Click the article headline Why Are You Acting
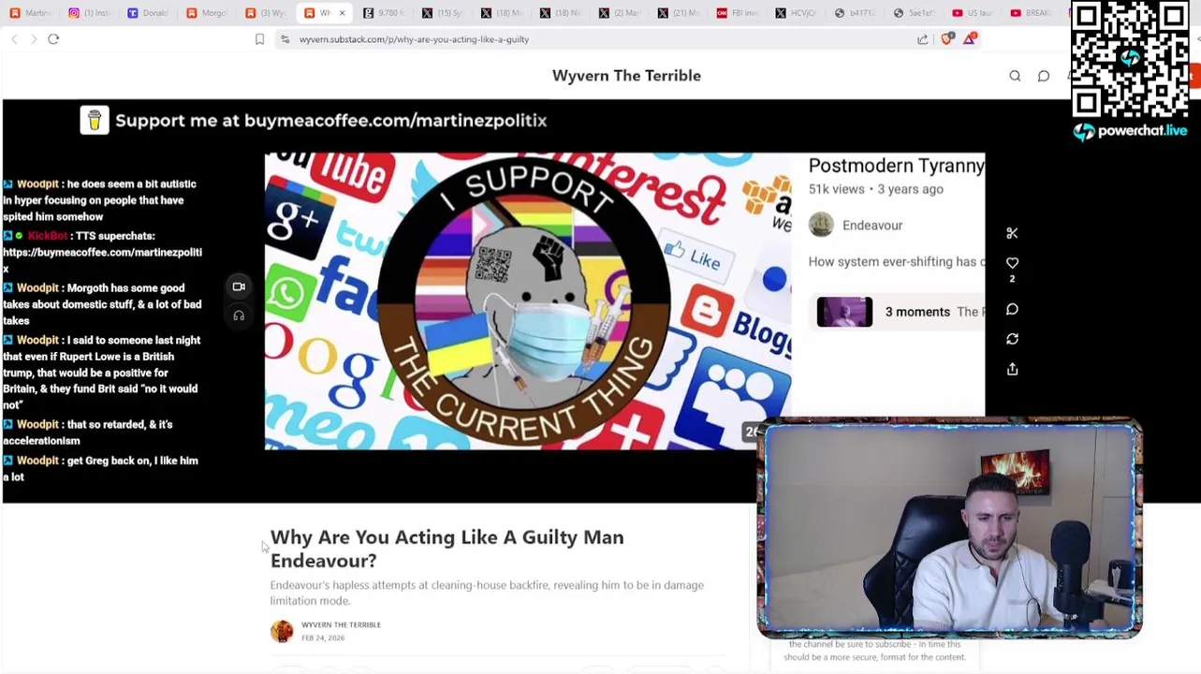This screenshot has height=674, width=1201. [447, 549]
